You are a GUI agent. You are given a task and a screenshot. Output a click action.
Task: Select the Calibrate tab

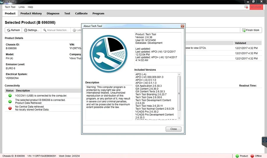click(x=81, y=13)
